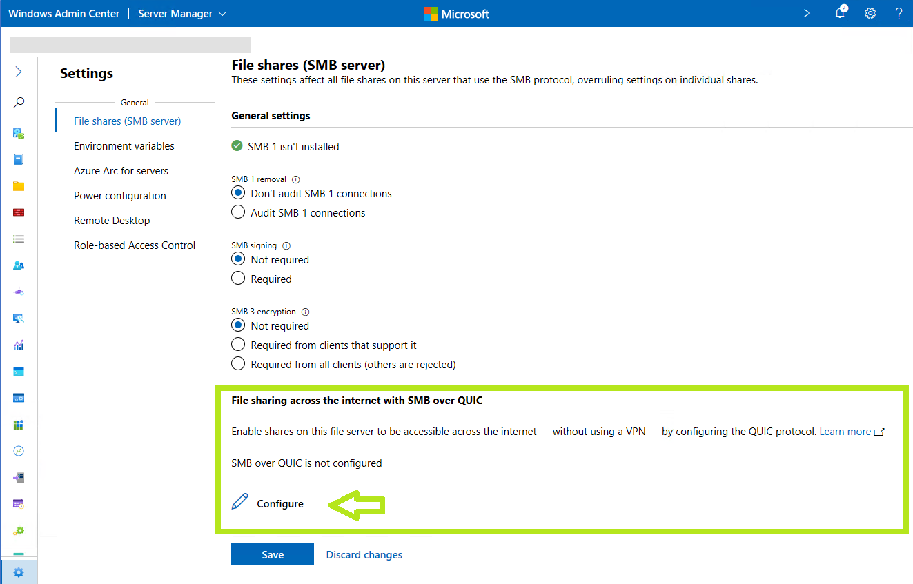Viewport: 913px width, 584px height.
Task: Click the SMB signing info icon
Action: (x=286, y=245)
